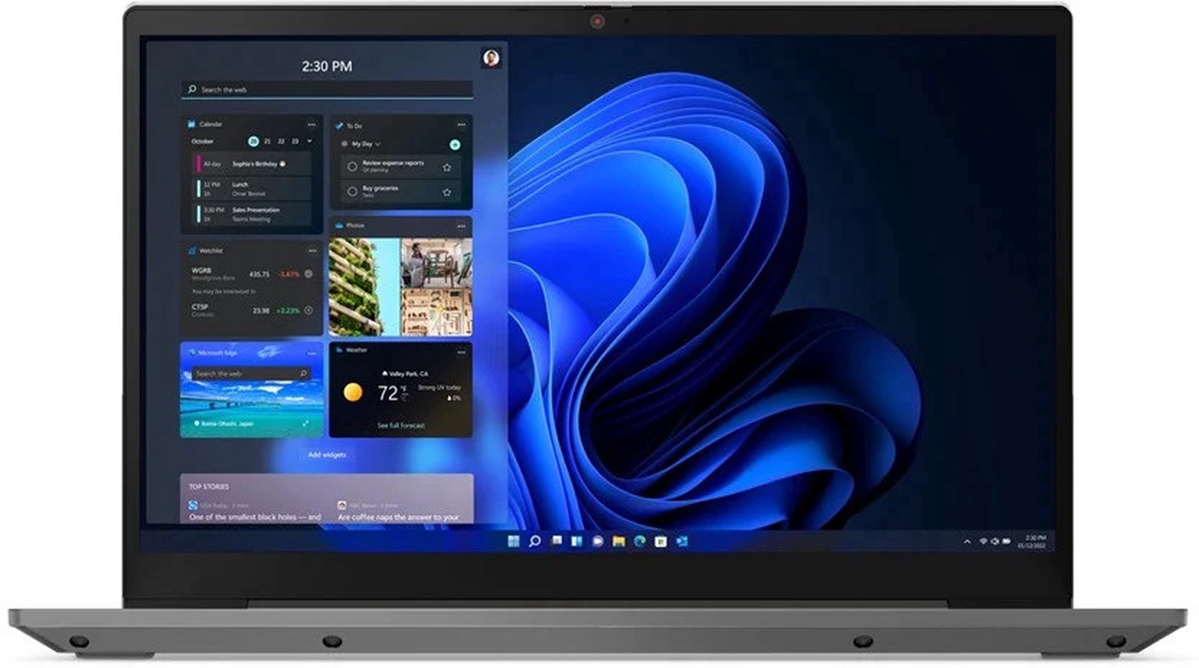Show hidden system tray icons

[x=967, y=542]
